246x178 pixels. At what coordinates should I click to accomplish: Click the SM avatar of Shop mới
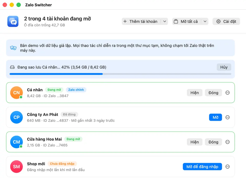pyautogui.click(x=16, y=167)
